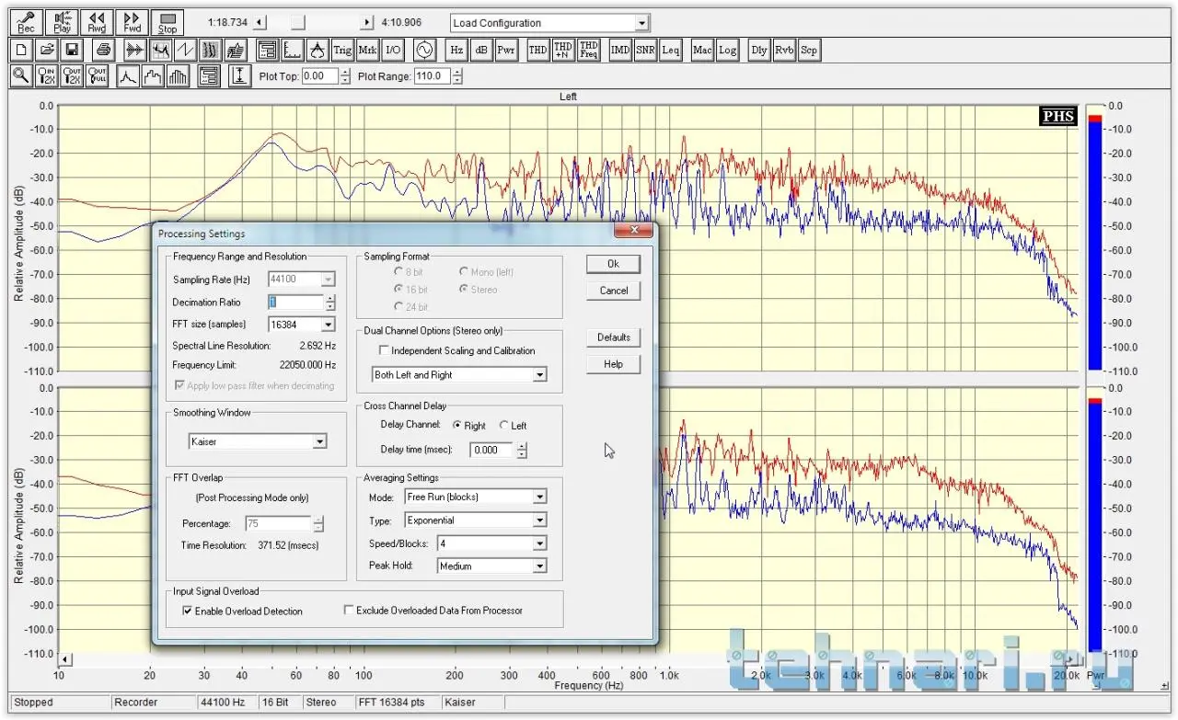Image resolution: width=1178 pixels, height=720 pixels.
Task: Open the Dly delay utility
Action: pyautogui.click(x=759, y=50)
